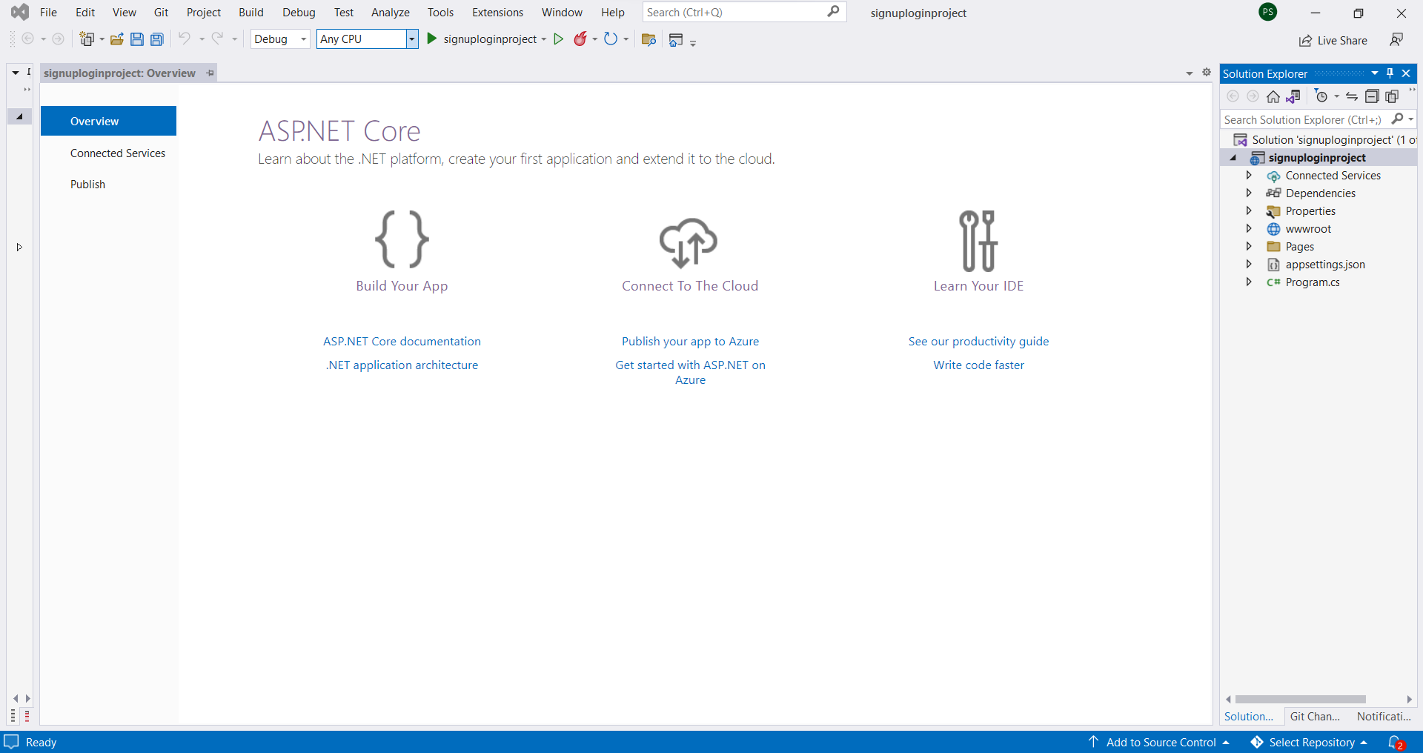
Task: Expand the wwwroot folder node
Action: (1249, 229)
